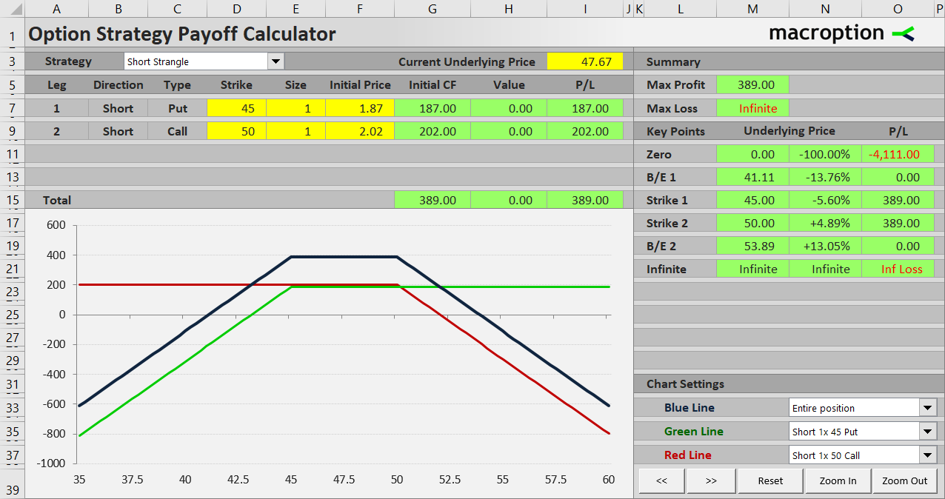Click the Key Points label

point(675,131)
